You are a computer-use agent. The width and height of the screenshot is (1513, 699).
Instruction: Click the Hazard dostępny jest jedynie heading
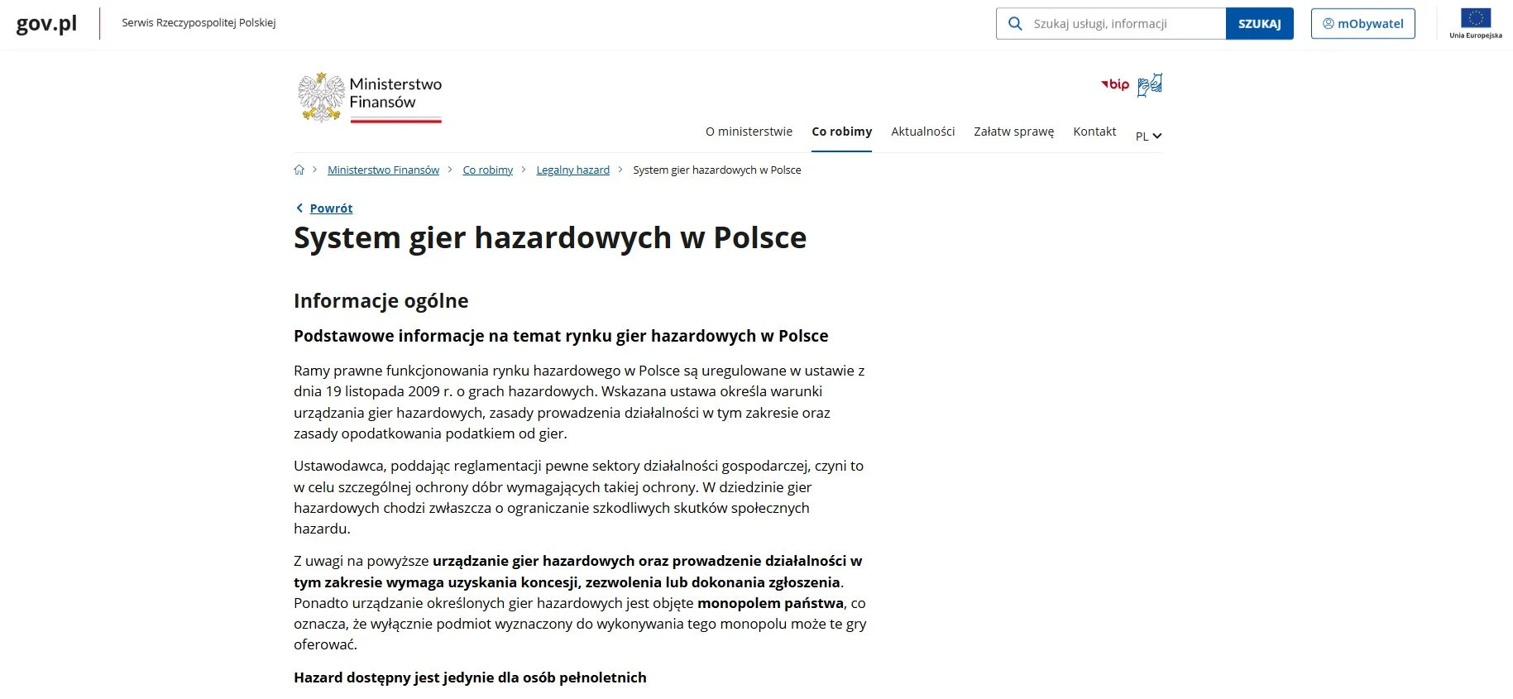470,677
